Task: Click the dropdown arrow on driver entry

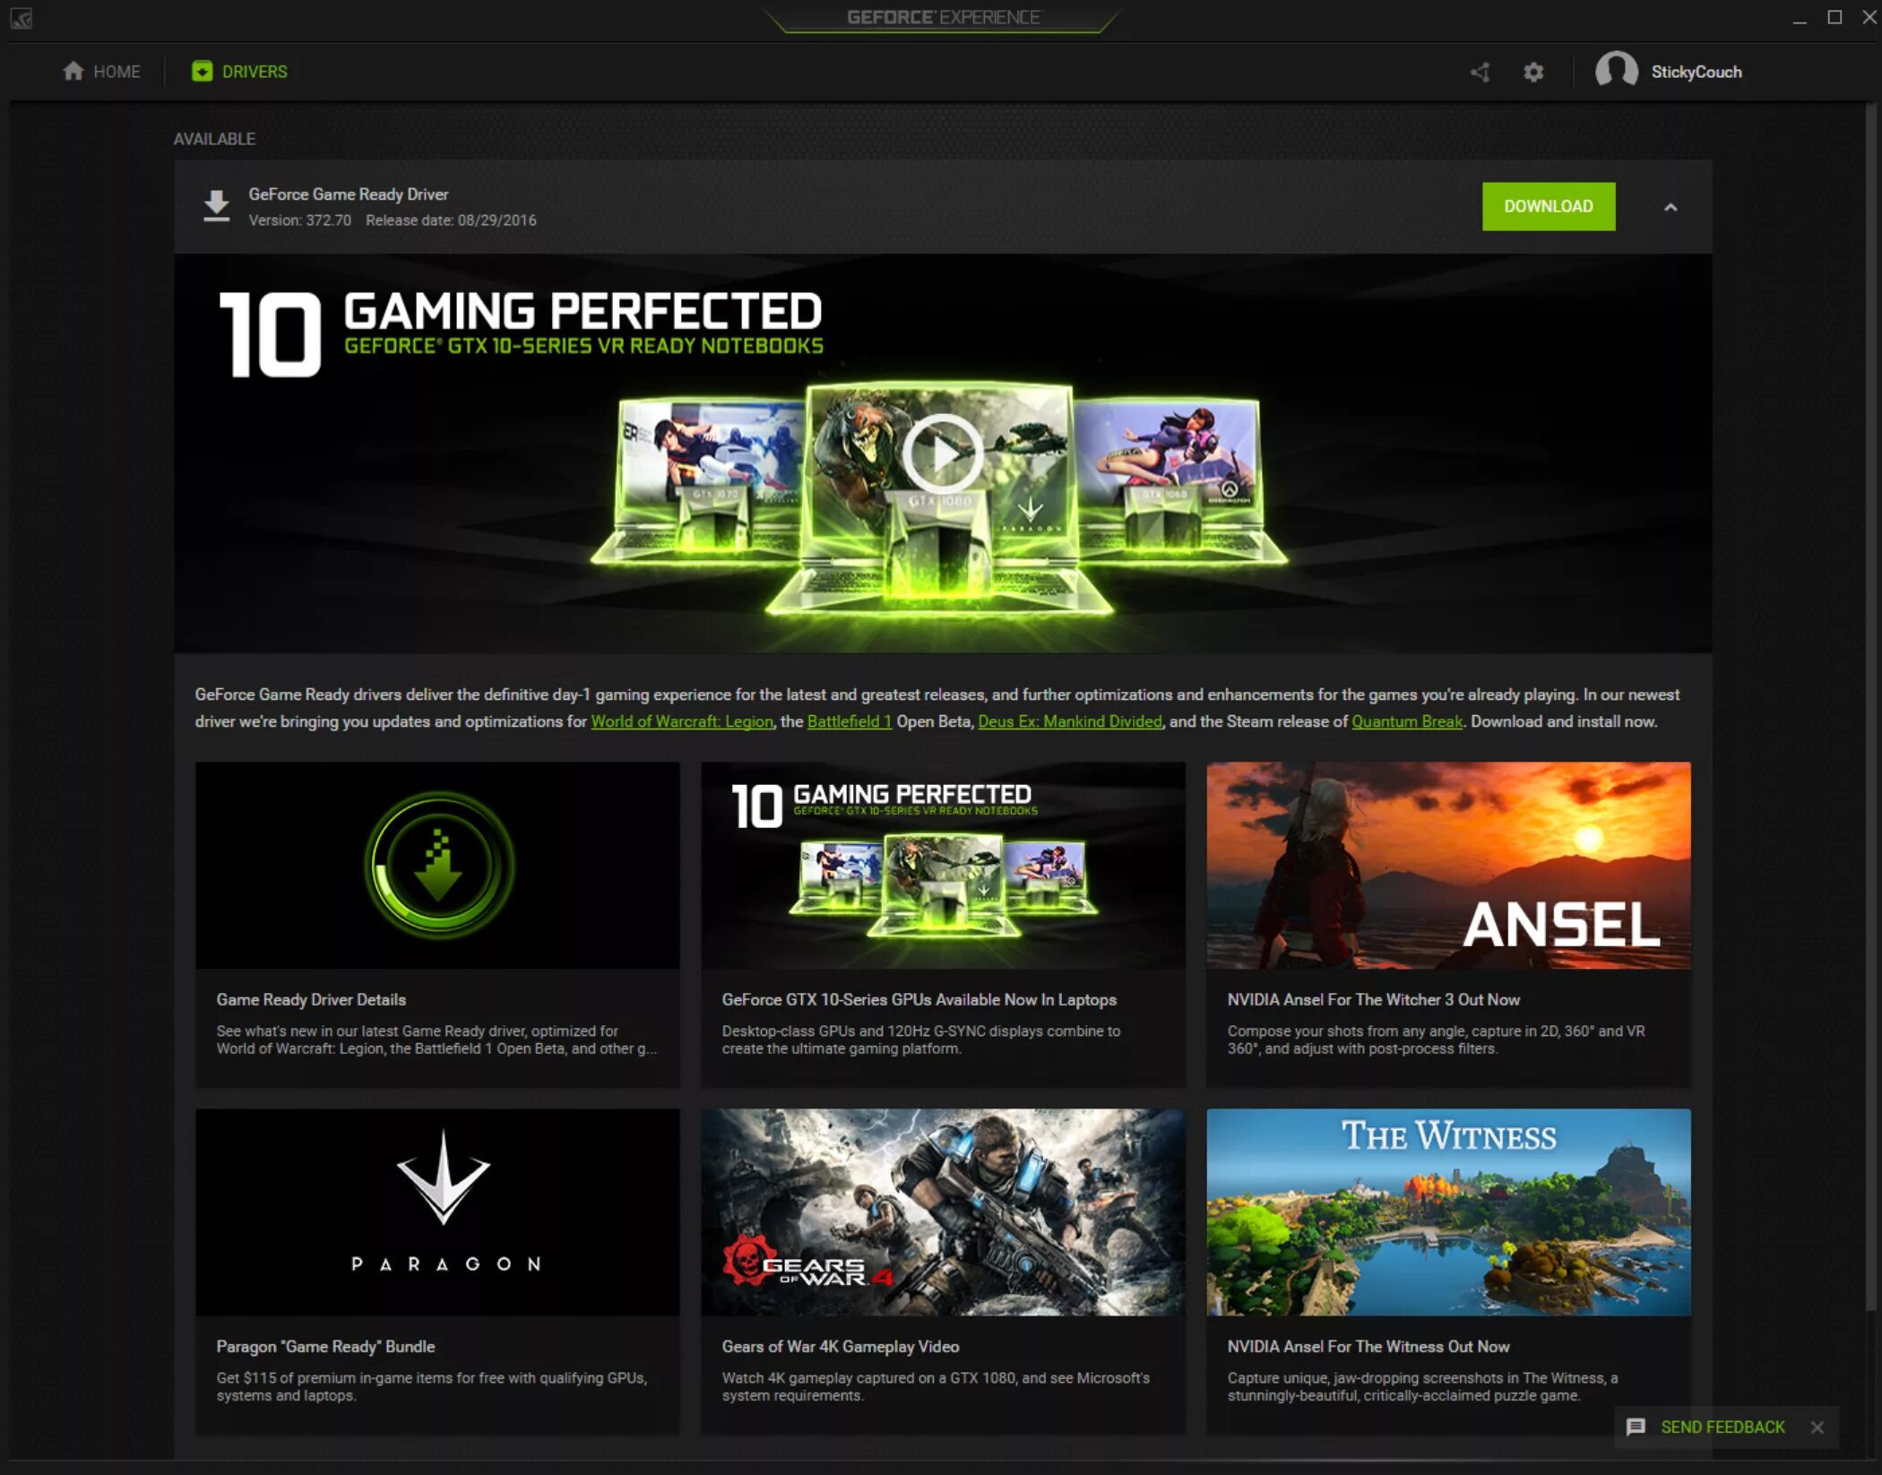Action: pyautogui.click(x=1671, y=204)
